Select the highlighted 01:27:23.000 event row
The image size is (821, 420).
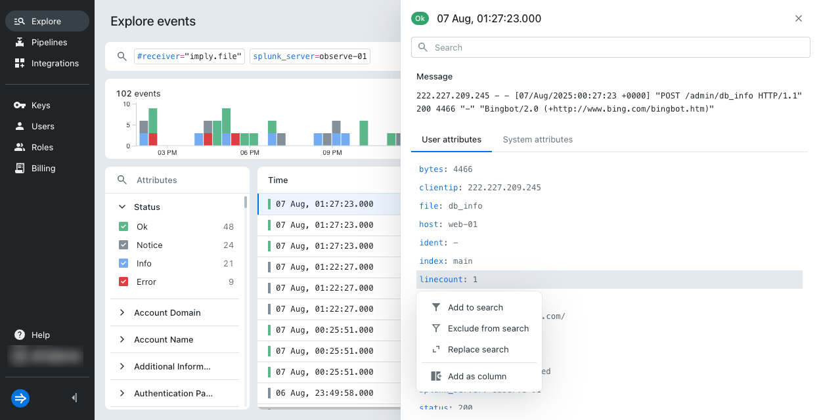pyautogui.click(x=328, y=204)
